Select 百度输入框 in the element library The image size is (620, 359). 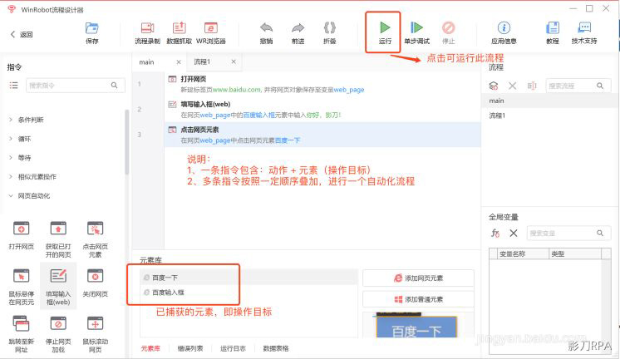tap(249, 293)
